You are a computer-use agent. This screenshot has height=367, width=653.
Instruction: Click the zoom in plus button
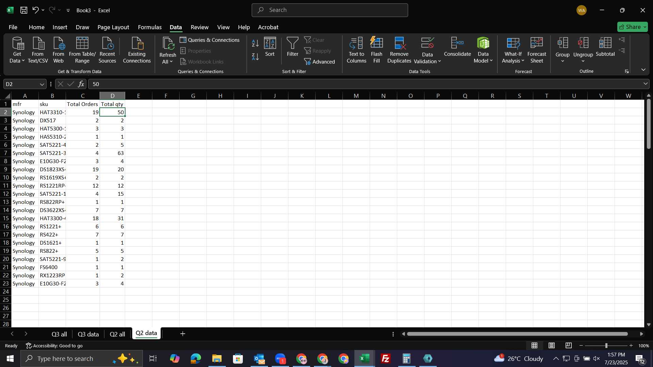pos(631,346)
